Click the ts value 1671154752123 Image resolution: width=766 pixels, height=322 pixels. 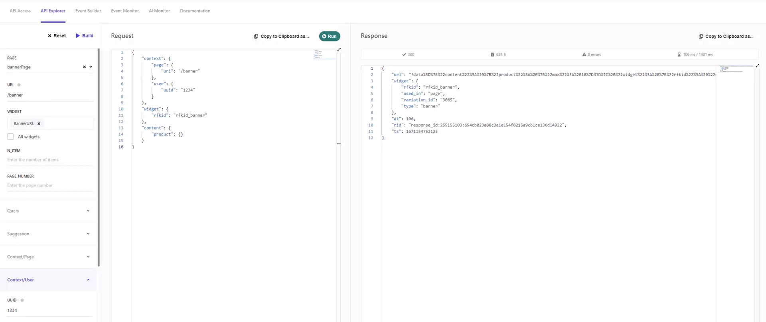[x=422, y=132]
